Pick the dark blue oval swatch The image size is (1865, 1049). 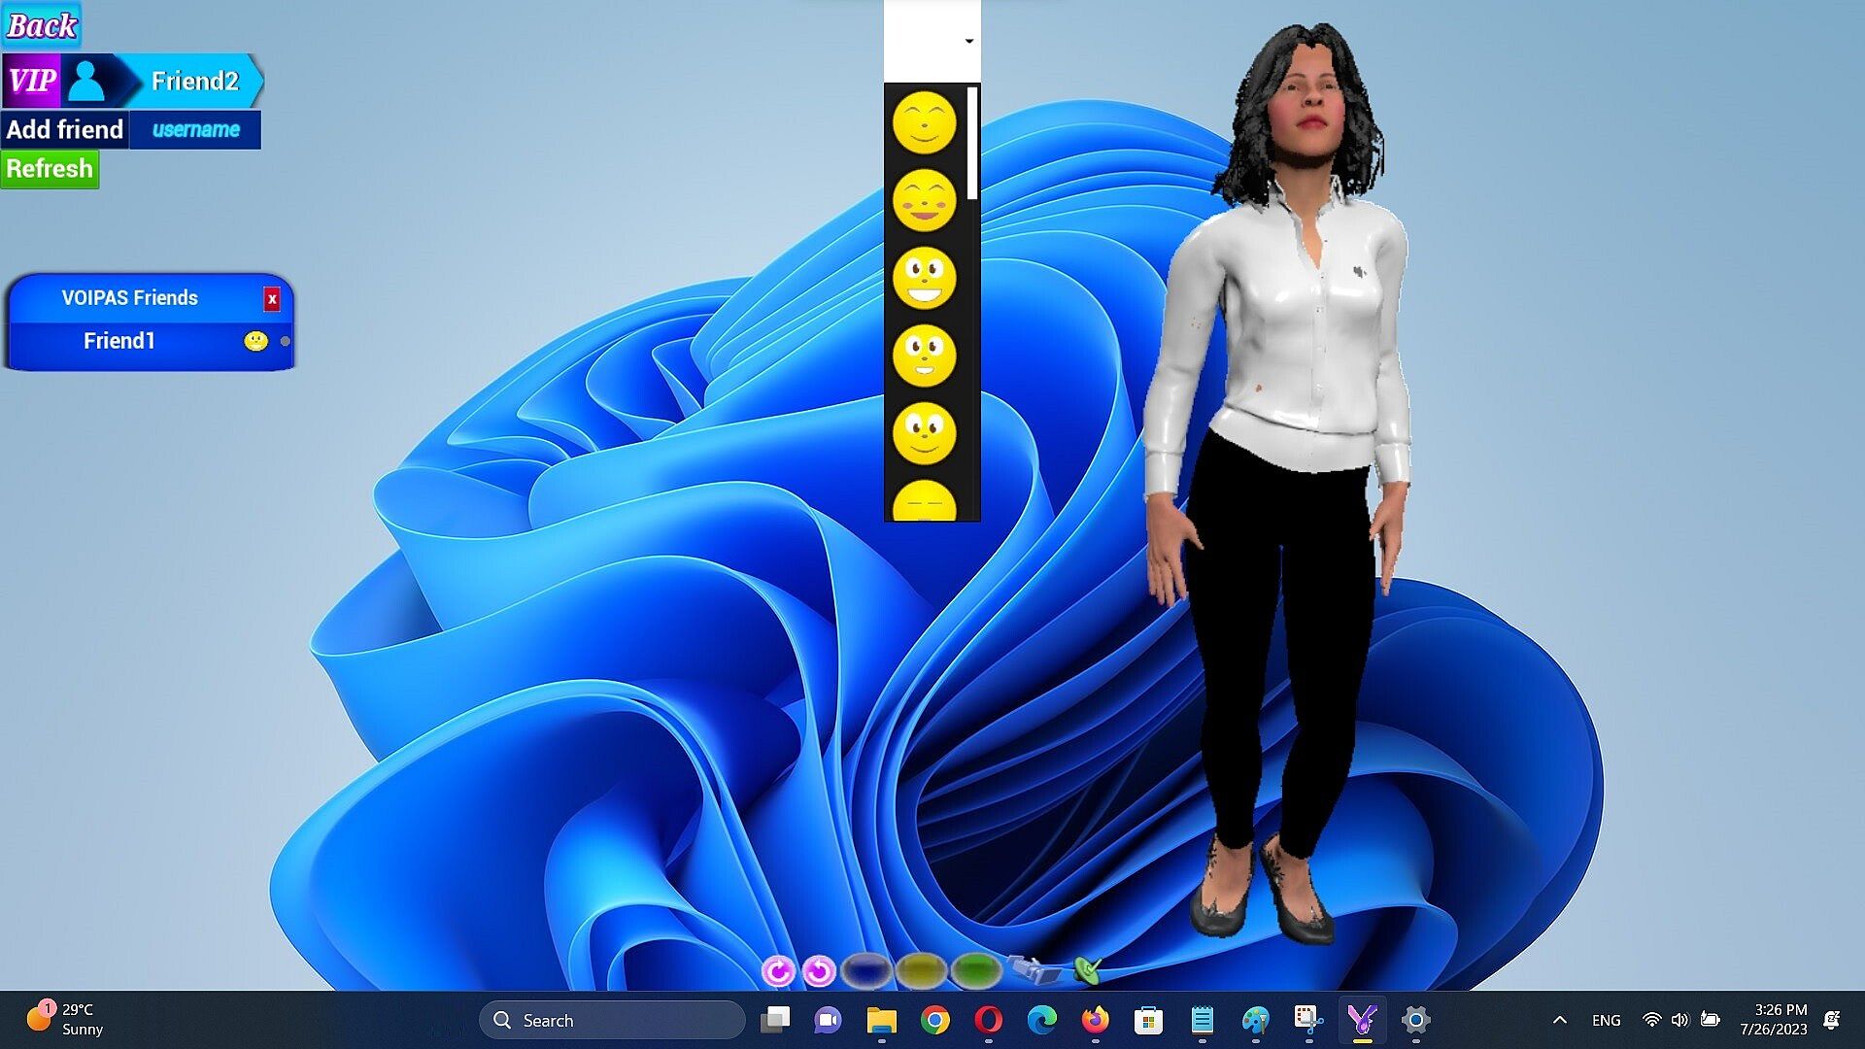pyautogui.click(x=866, y=969)
